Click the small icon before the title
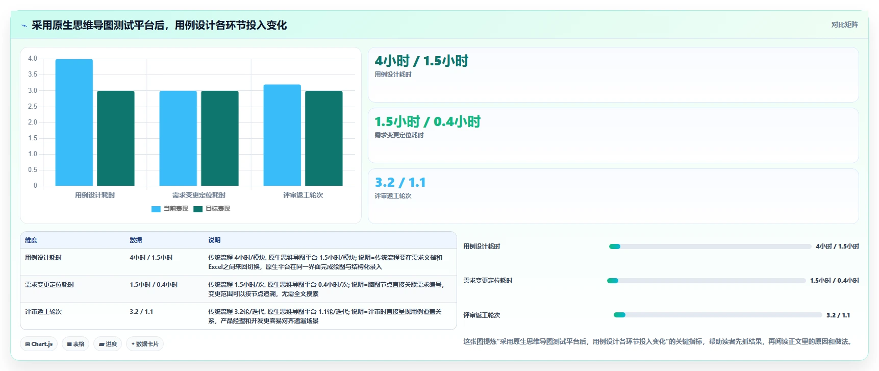The width and height of the screenshot is (879, 371). (x=24, y=26)
